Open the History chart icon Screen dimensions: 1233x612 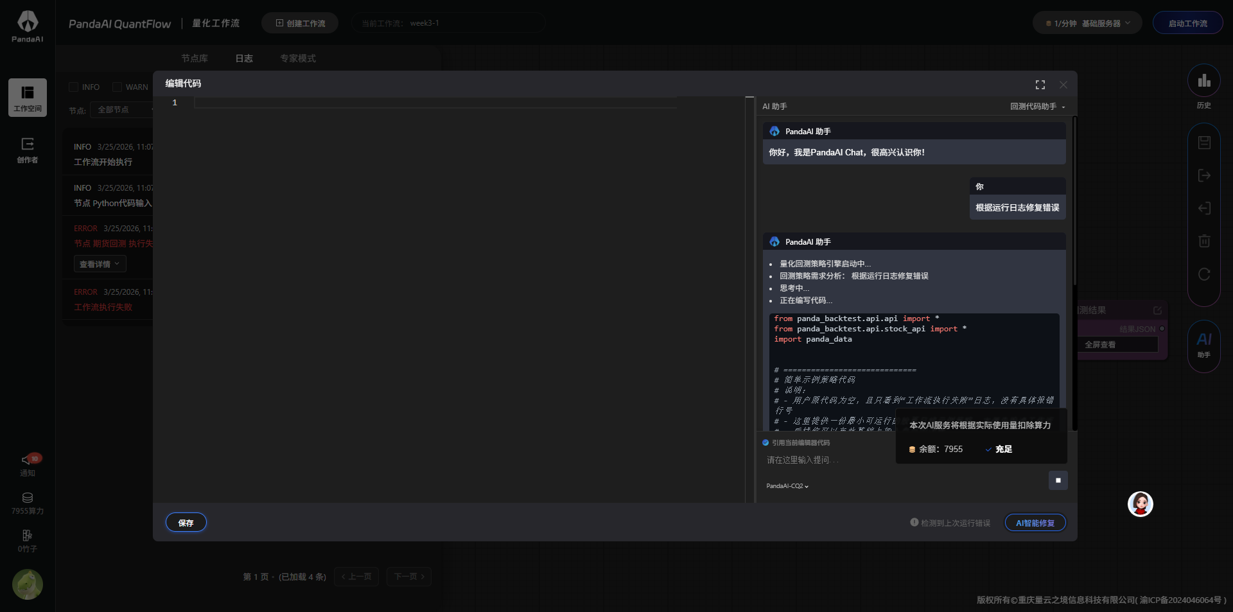click(x=1203, y=82)
